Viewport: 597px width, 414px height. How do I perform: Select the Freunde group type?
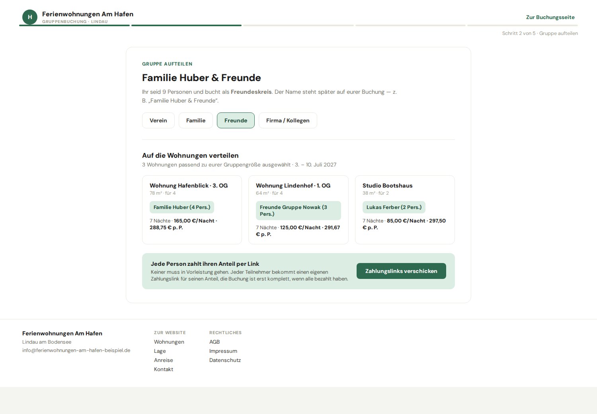pos(236,120)
